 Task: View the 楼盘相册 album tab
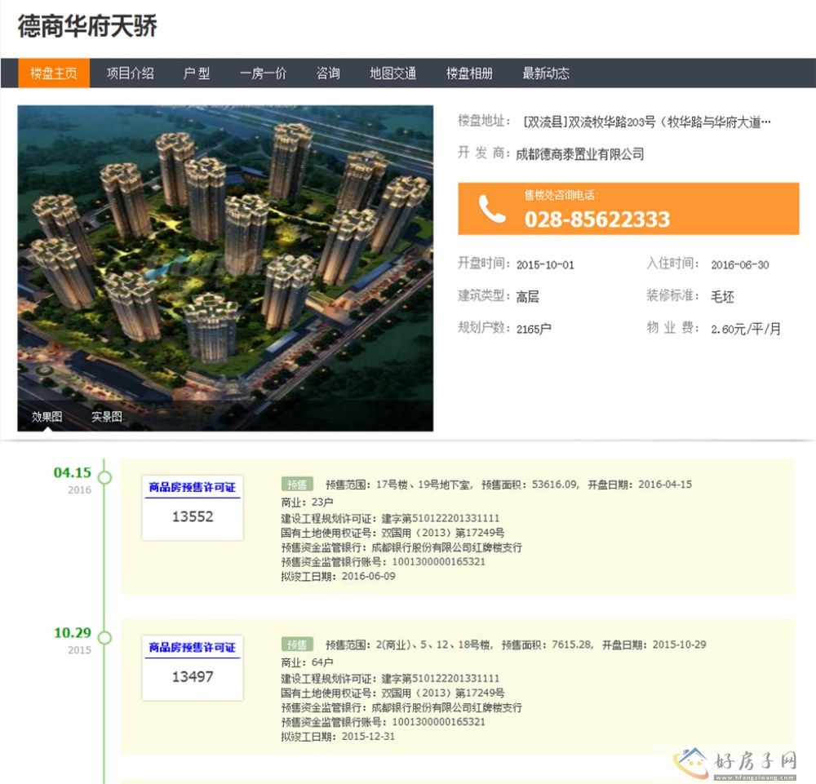(x=469, y=73)
